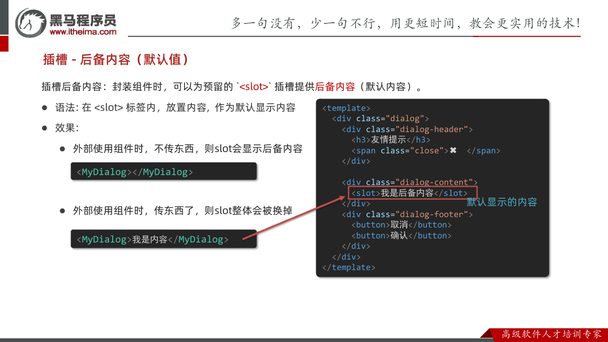Click the slogan 多一句没有，少一句不行
Image resolution: width=608 pixels, height=342 pixels.
coord(406,23)
